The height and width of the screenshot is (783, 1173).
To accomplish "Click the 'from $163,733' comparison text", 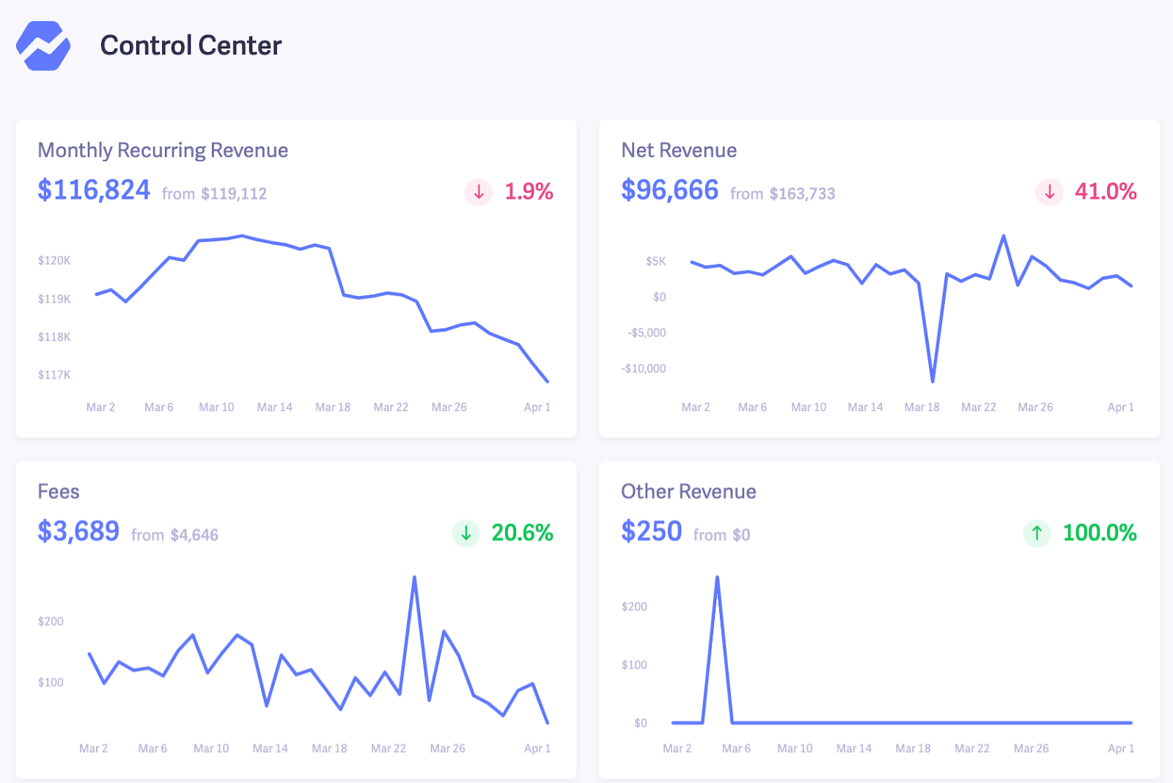I will (x=782, y=194).
